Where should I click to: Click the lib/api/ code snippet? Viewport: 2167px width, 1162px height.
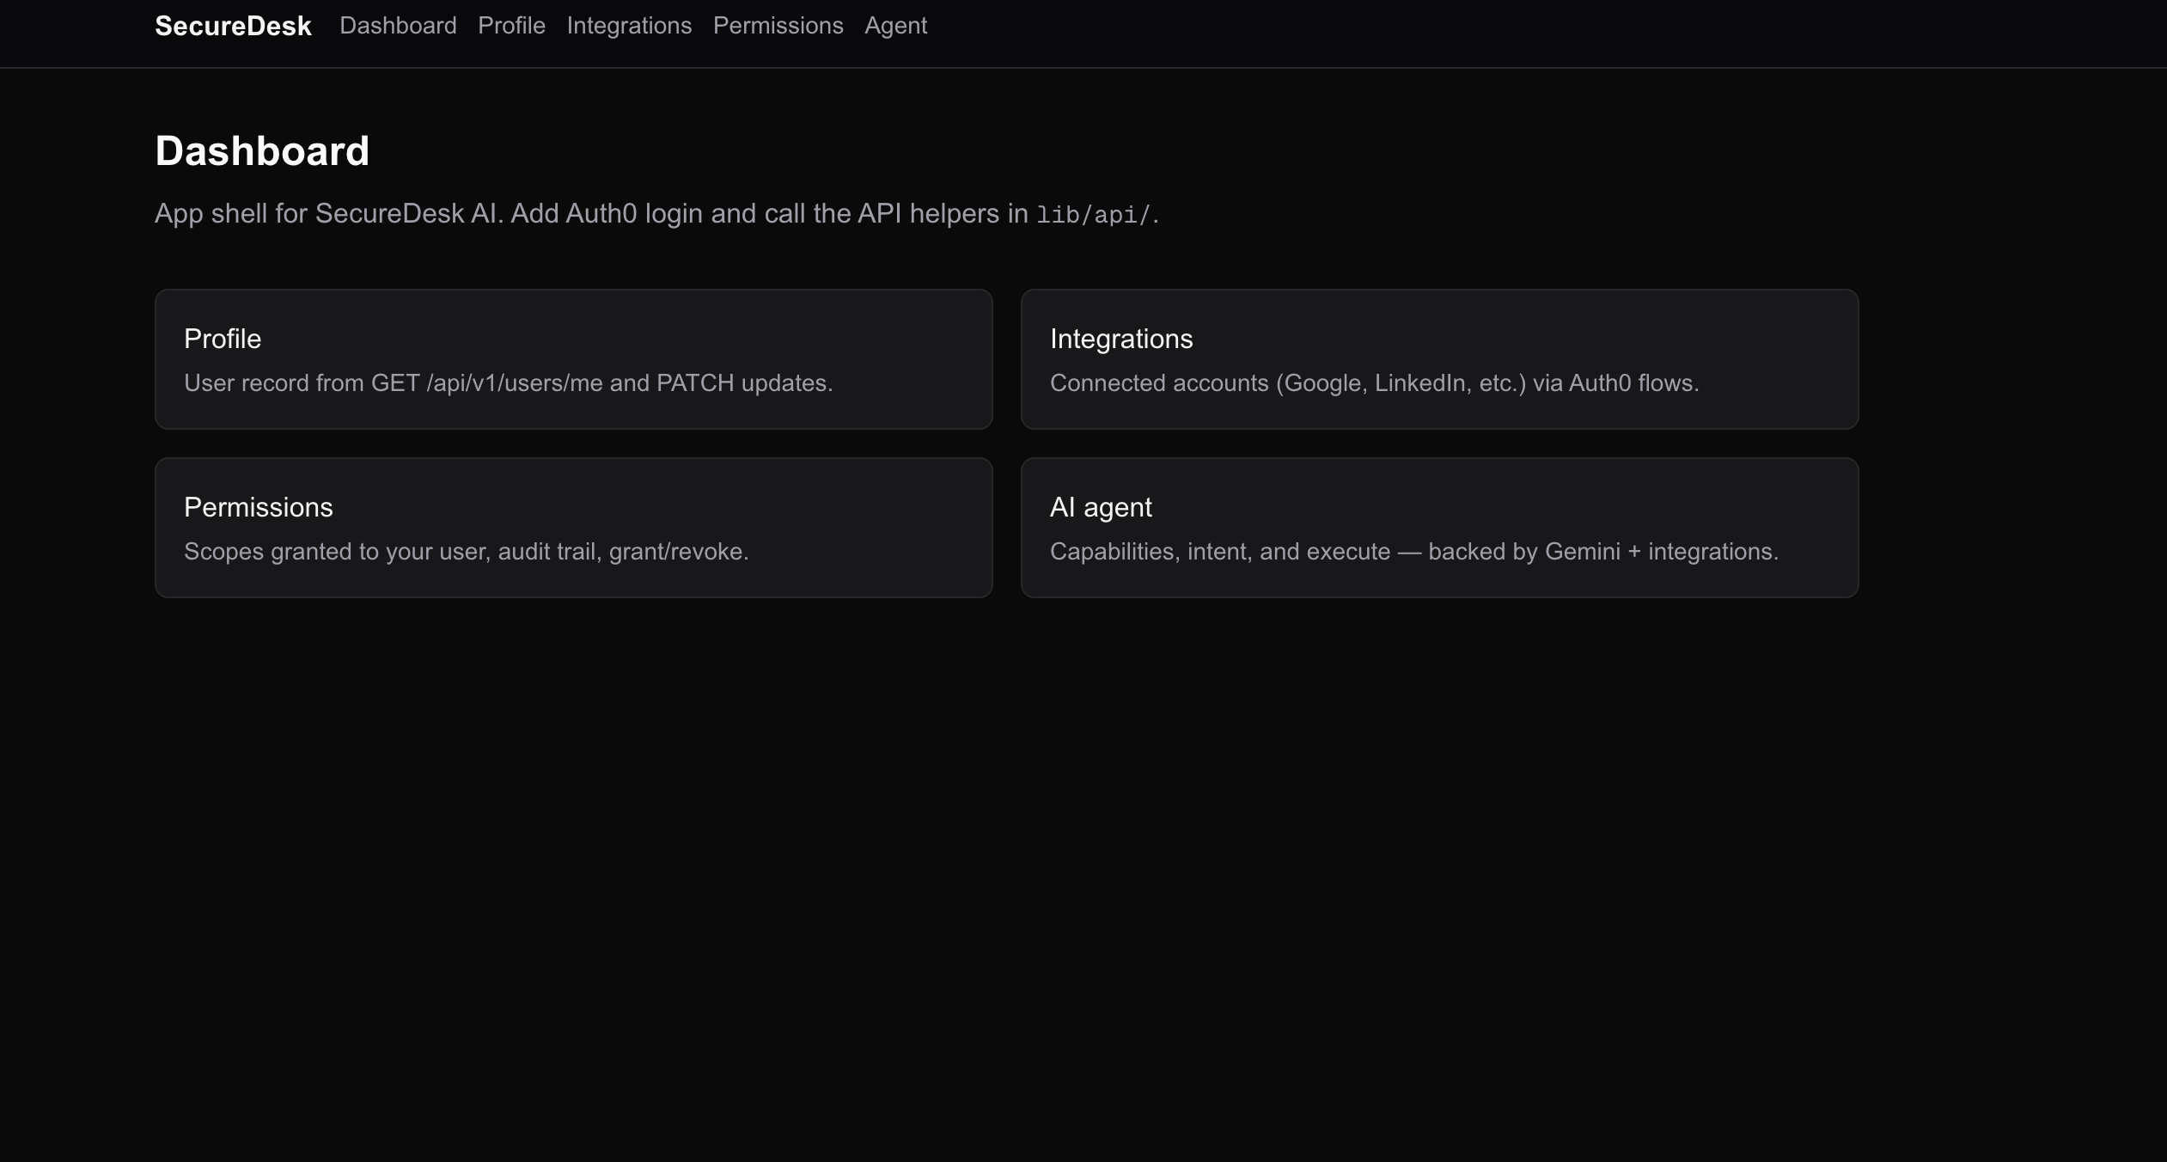pos(1093,215)
